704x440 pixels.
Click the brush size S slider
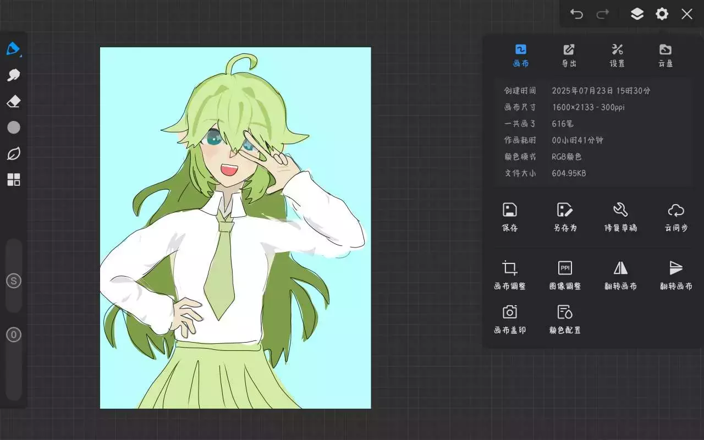pos(13,281)
